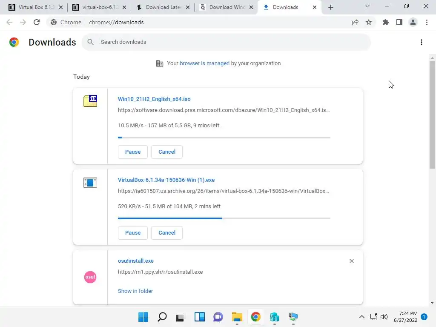Open the Chrome main menu (three dots)

pyautogui.click(x=427, y=22)
